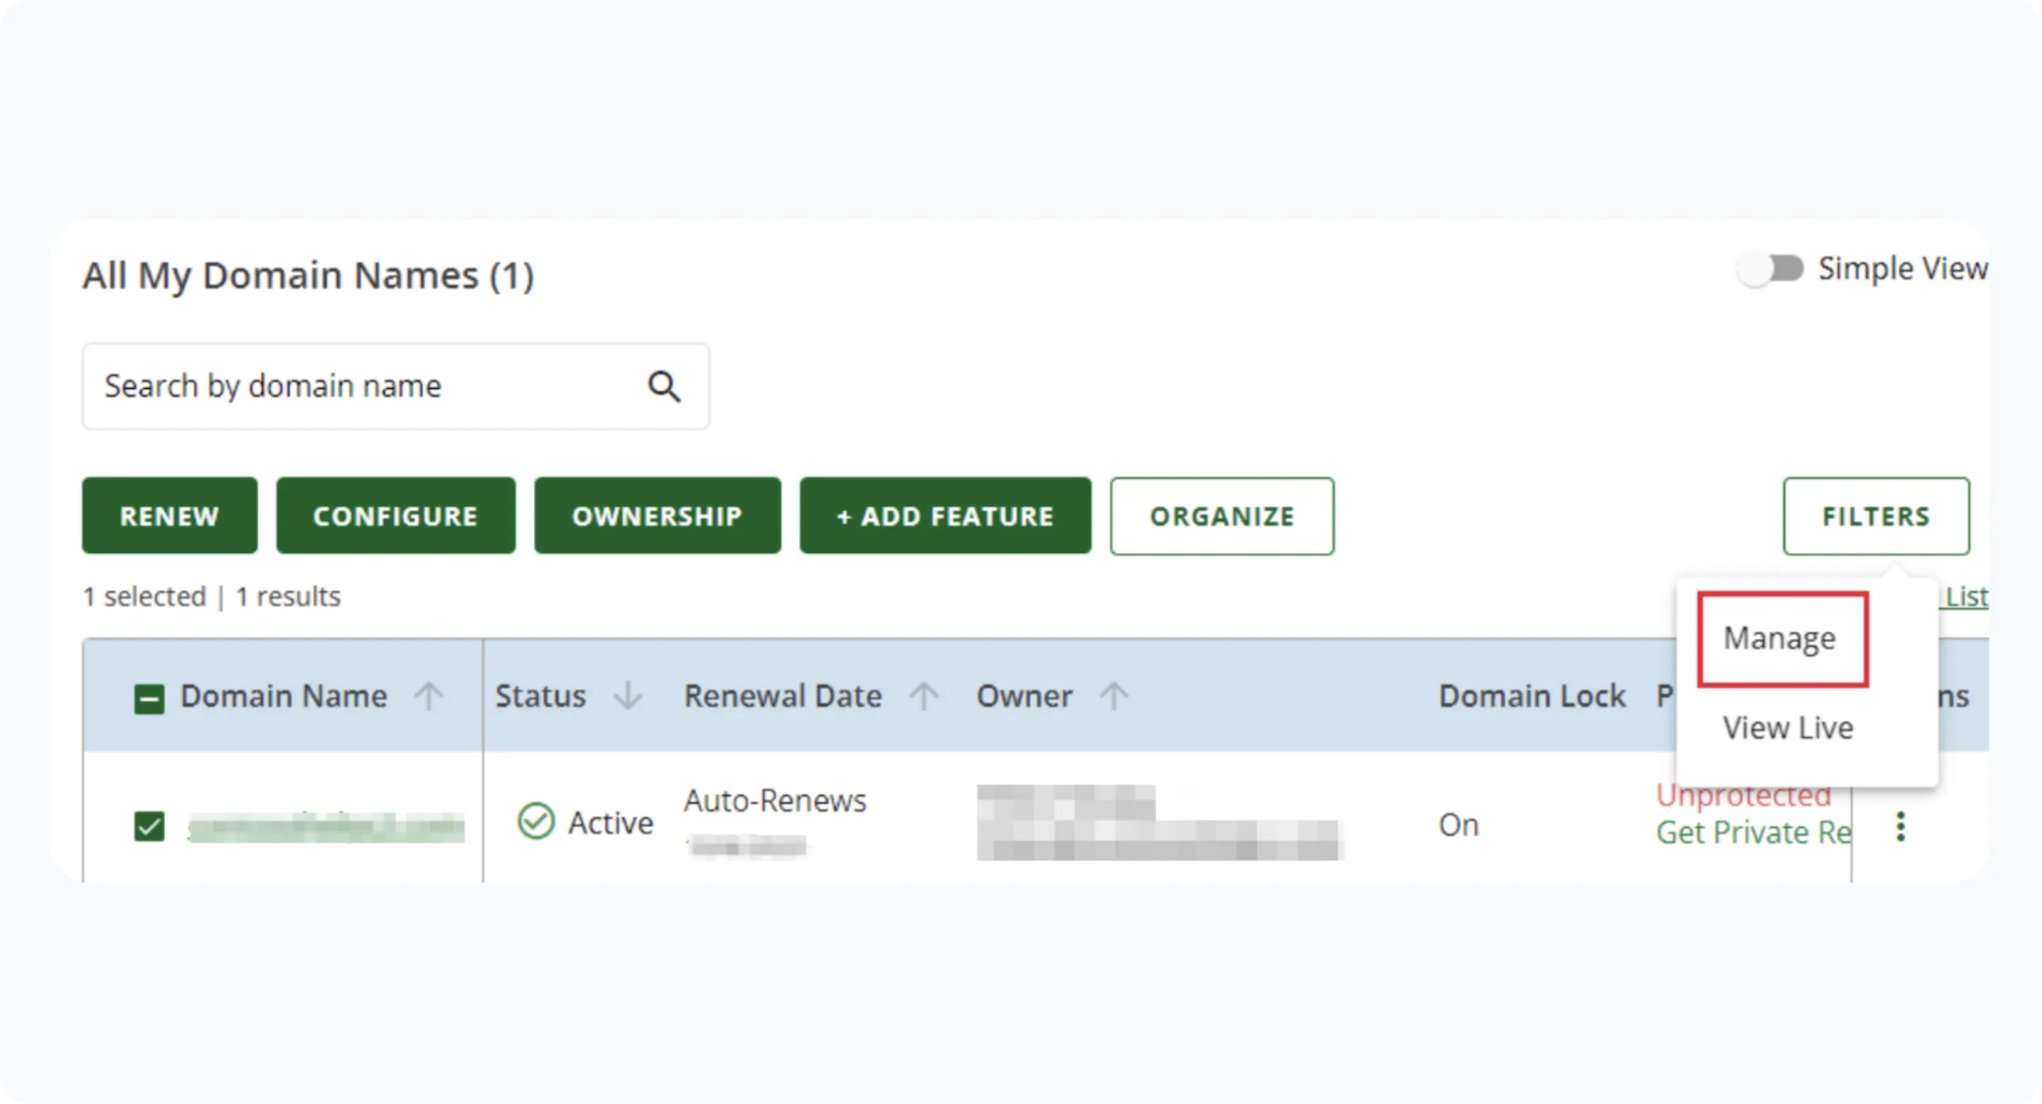Click the search magnifier icon
The width and height of the screenshot is (2042, 1104).
tap(664, 386)
